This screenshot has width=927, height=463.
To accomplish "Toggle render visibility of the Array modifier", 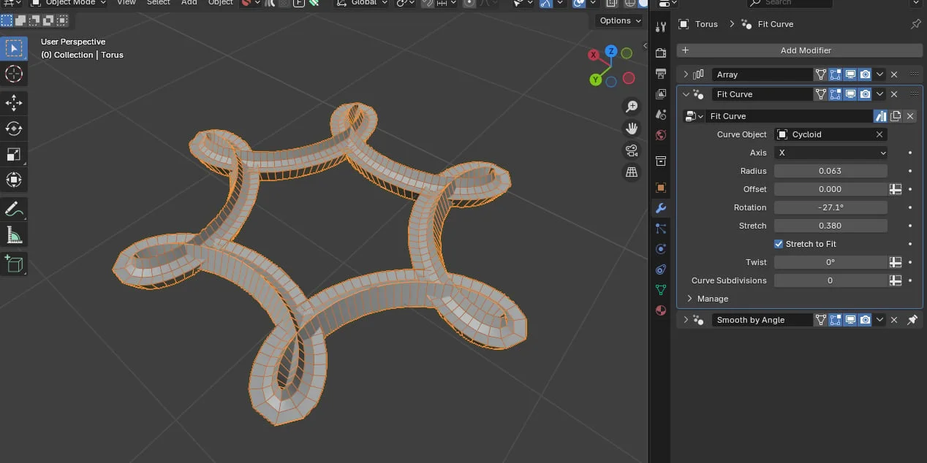I will point(865,74).
